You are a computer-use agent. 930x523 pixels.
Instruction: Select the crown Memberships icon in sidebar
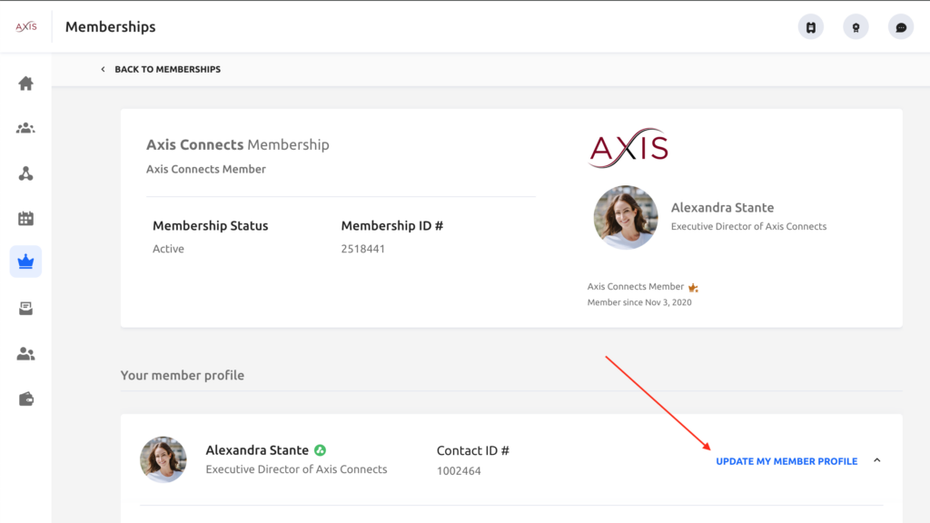pos(25,262)
